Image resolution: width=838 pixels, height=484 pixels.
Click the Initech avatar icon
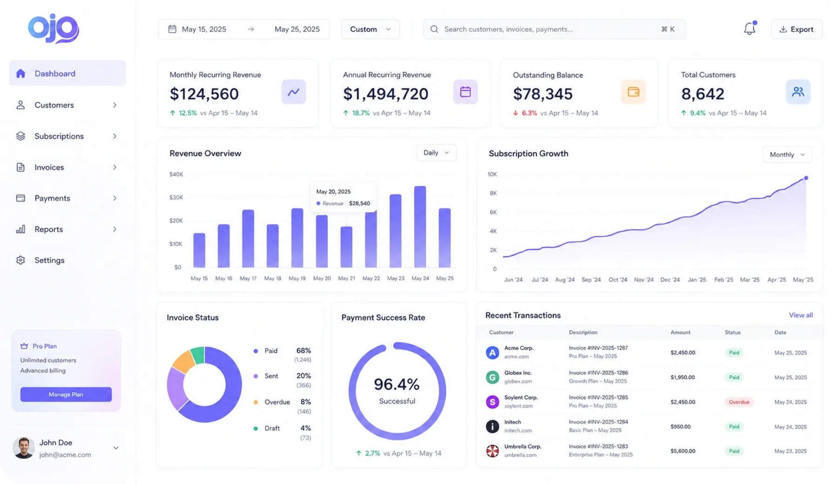pyautogui.click(x=492, y=426)
